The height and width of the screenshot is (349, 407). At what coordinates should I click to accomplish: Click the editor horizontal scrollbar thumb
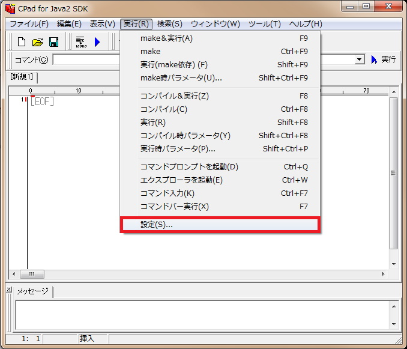(x=32, y=274)
